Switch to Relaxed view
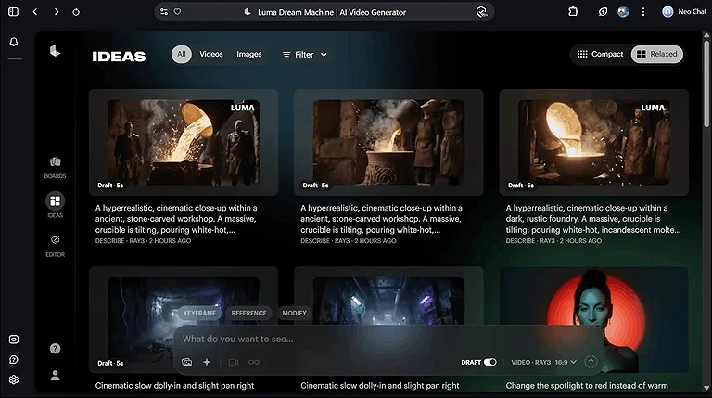Viewport: 712px width, 398px height. [x=657, y=54]
